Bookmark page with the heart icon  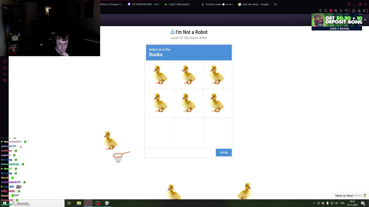pos(346,11)
